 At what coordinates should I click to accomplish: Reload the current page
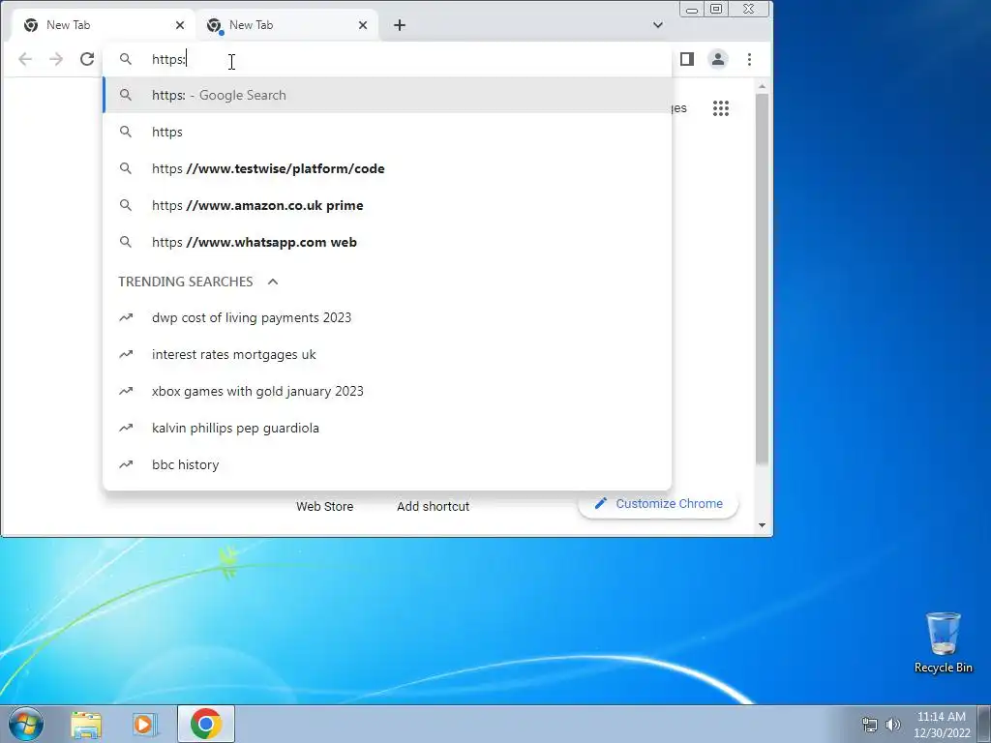click(x=87, y=59)
